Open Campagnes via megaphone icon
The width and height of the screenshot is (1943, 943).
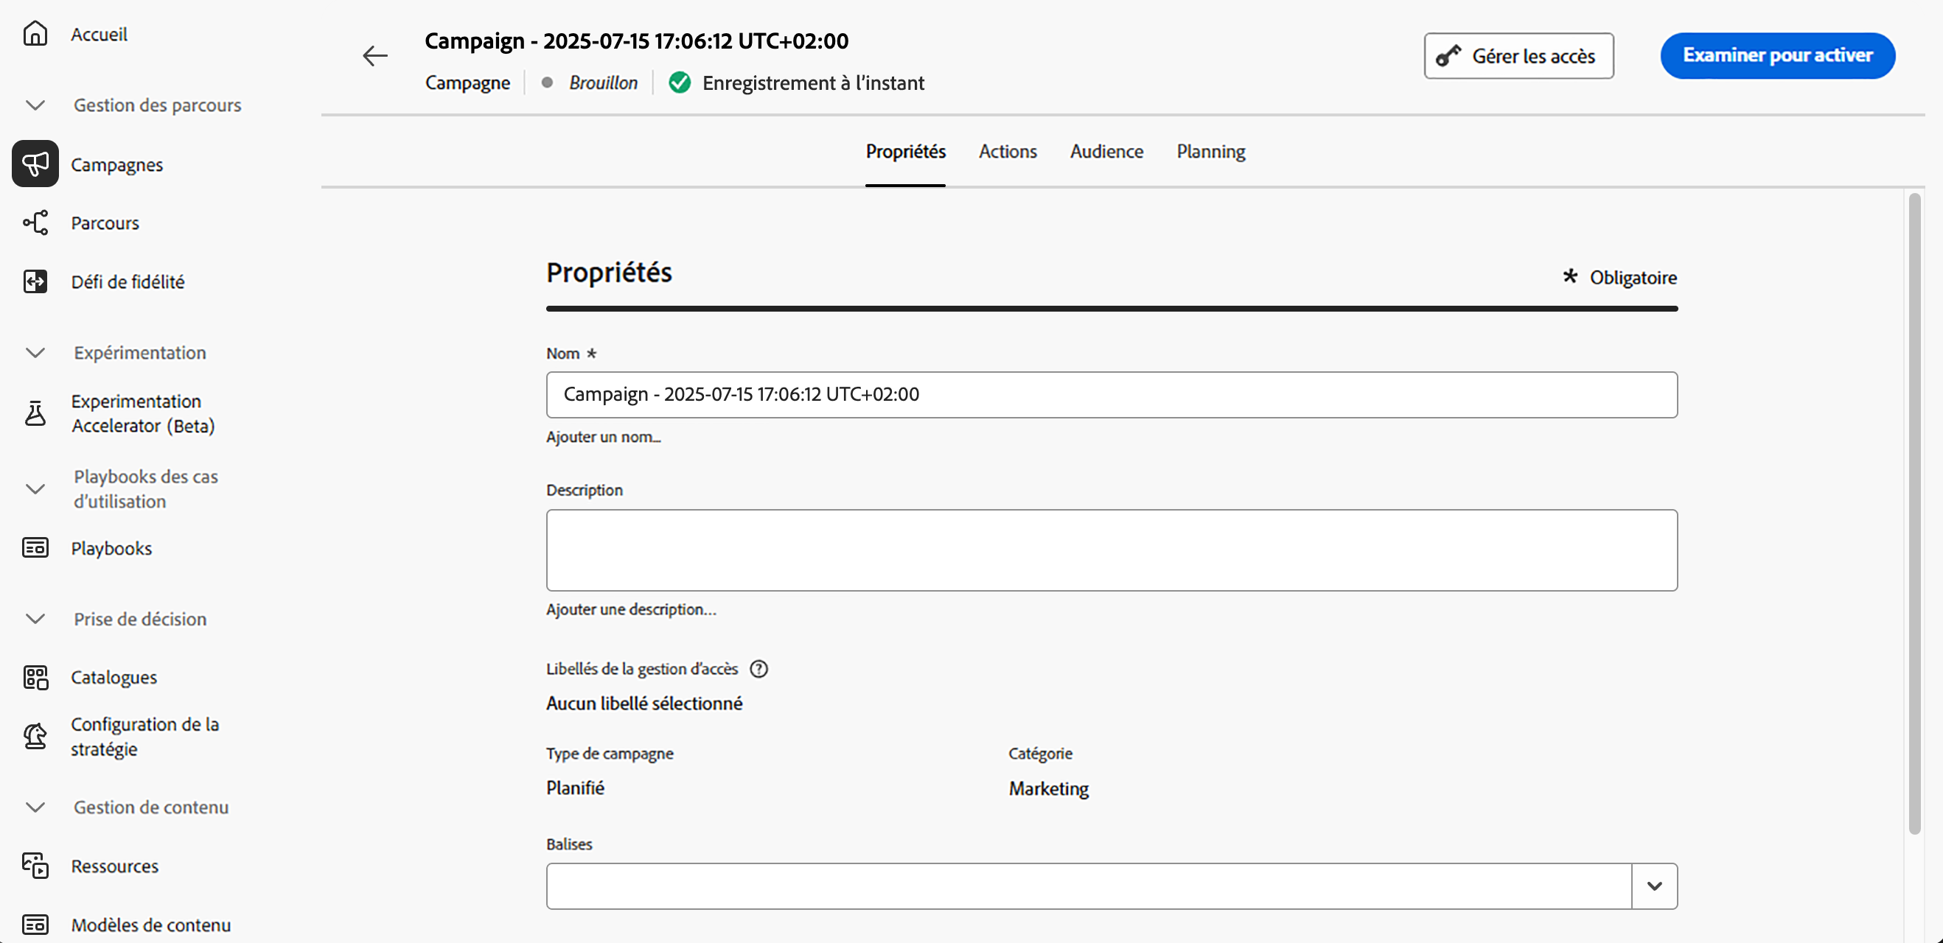pyautogui.click(x=35, y=164)
